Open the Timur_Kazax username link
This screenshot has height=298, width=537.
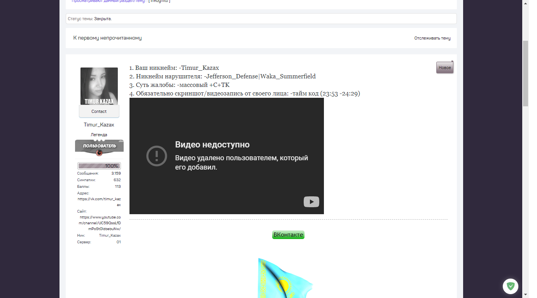[x=99, y=125]
